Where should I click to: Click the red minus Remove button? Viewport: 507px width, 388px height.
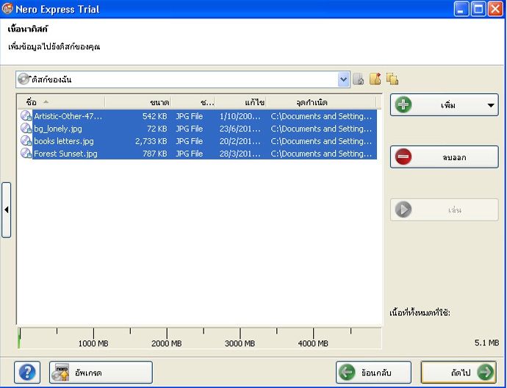(x=445, y=157)
